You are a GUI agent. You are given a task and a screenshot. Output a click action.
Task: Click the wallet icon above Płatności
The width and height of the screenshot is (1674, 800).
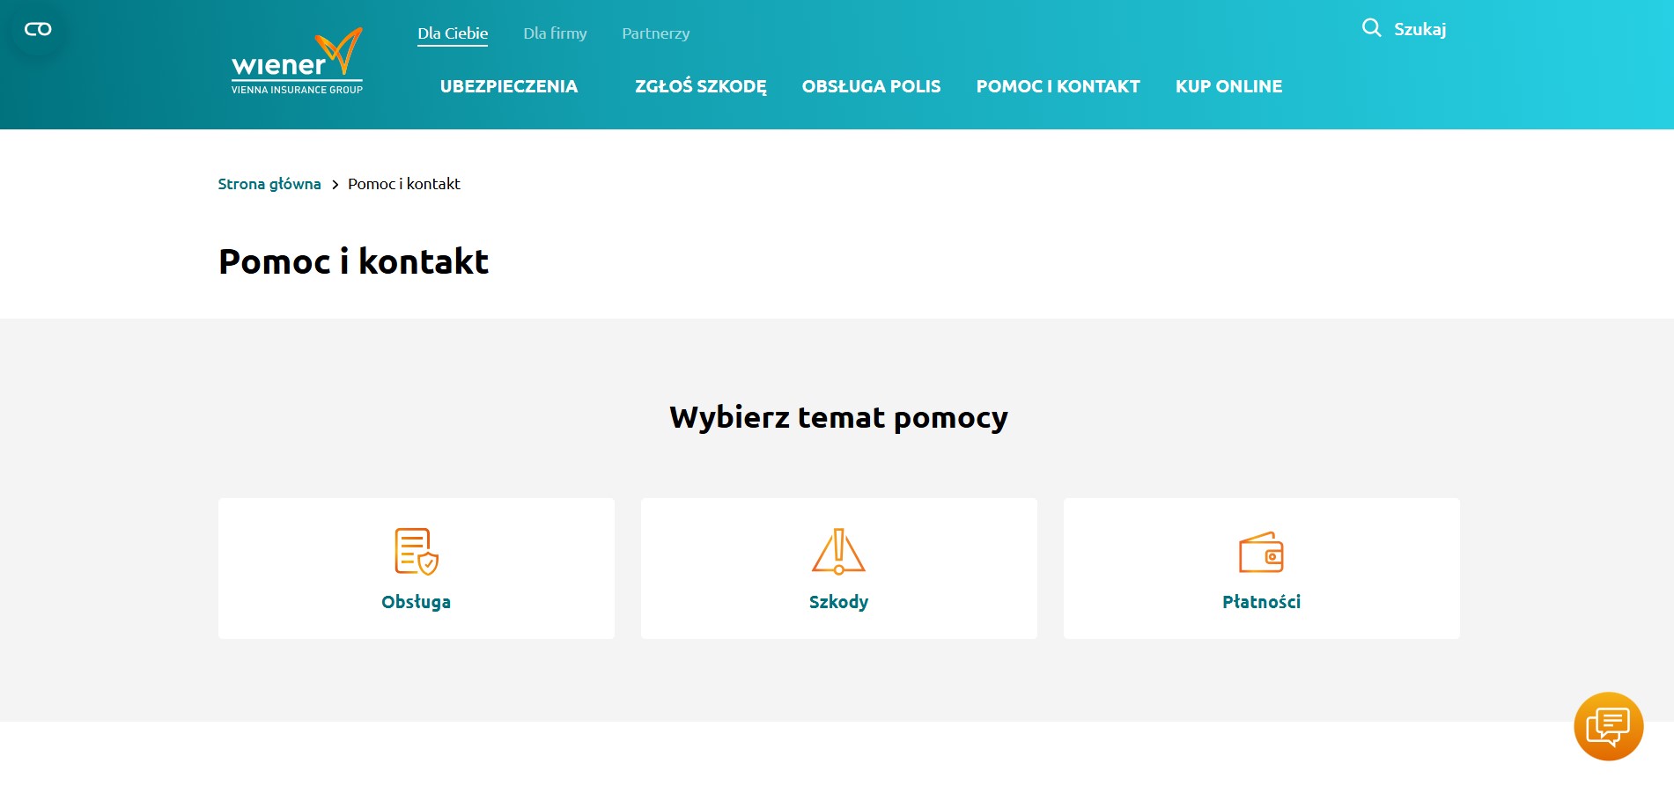click(1262, 554)
